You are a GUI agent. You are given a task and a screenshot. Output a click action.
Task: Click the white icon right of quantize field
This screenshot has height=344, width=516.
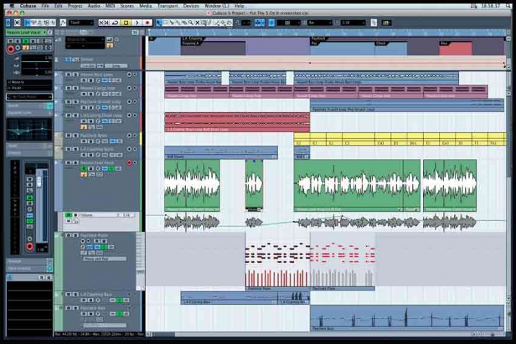(374, 23)
